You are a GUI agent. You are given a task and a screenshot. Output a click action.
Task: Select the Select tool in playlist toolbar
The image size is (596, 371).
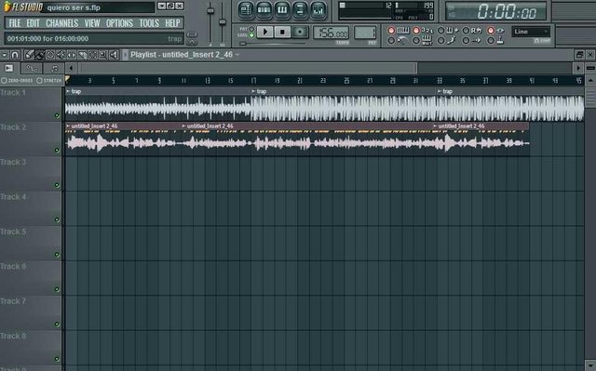[x=92, y=55]
